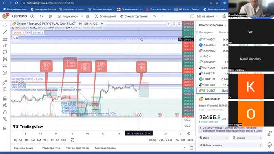This screenshot has height=154, width=274.
Task: Open BTCUSD symbol search
Action: [19, 16]
